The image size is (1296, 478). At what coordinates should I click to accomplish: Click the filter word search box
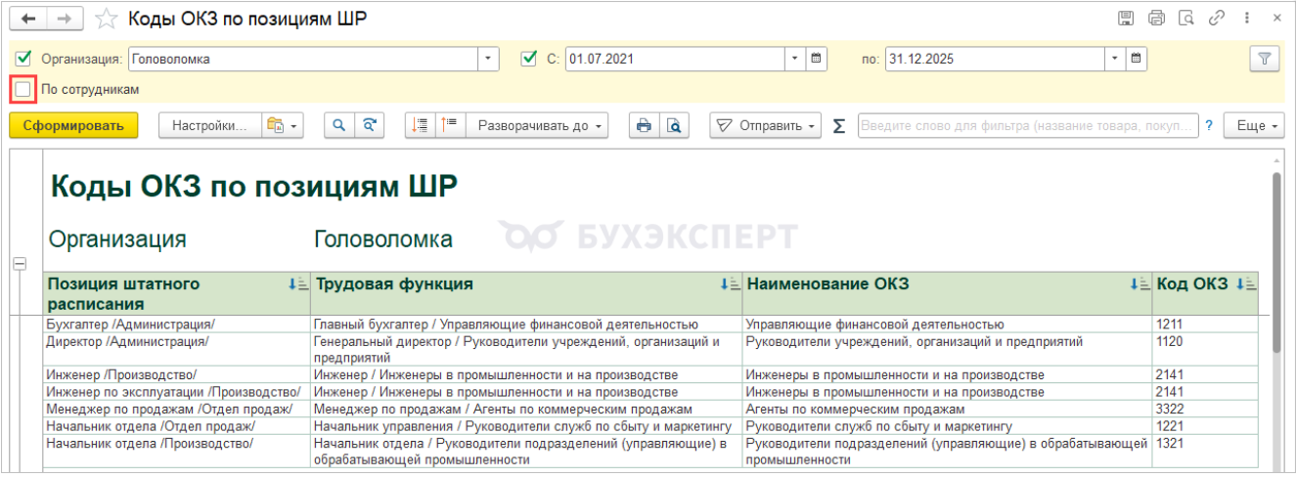click(x=1028, y=125)
